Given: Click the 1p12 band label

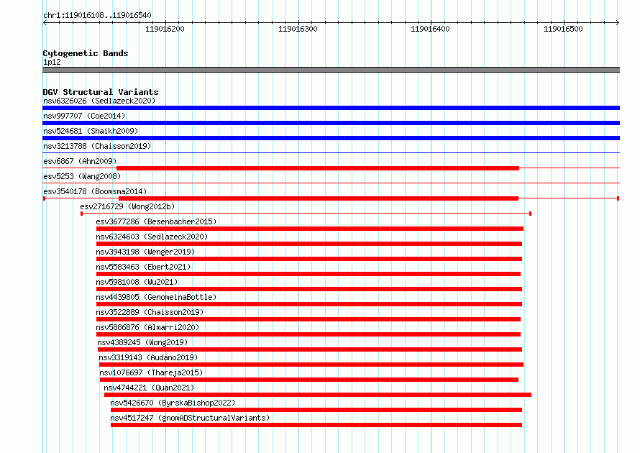Looking at the screenshot, I should [52, 62].
